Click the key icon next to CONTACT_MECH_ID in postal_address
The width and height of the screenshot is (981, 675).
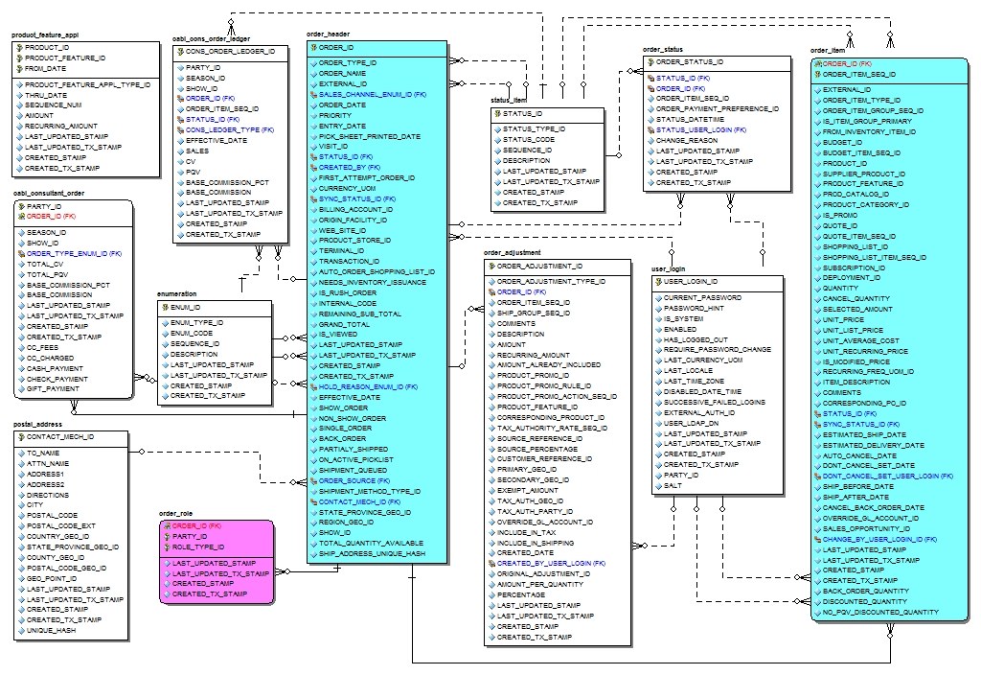pos(21,437)
